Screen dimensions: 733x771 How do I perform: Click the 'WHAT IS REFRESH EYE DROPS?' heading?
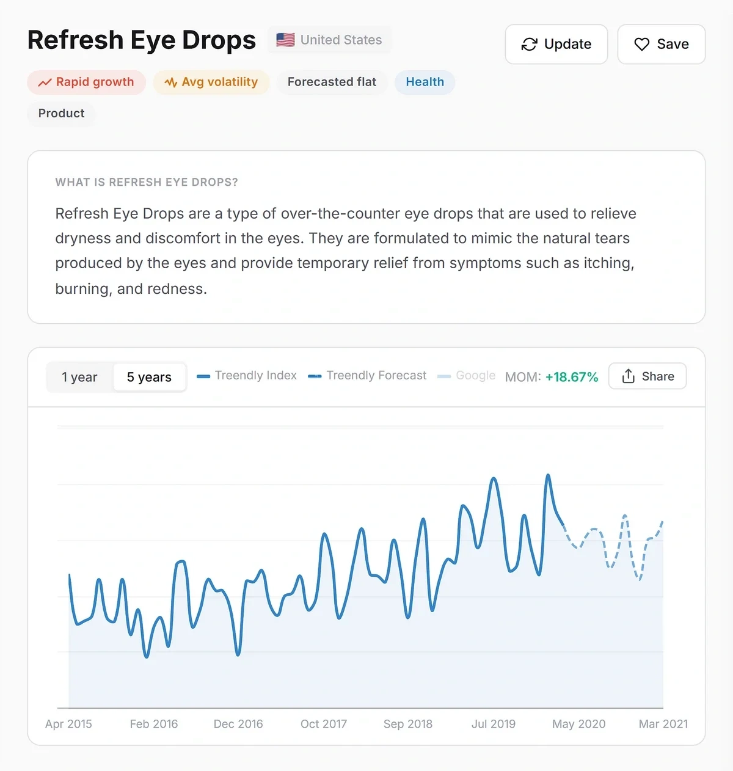(147, 182)
